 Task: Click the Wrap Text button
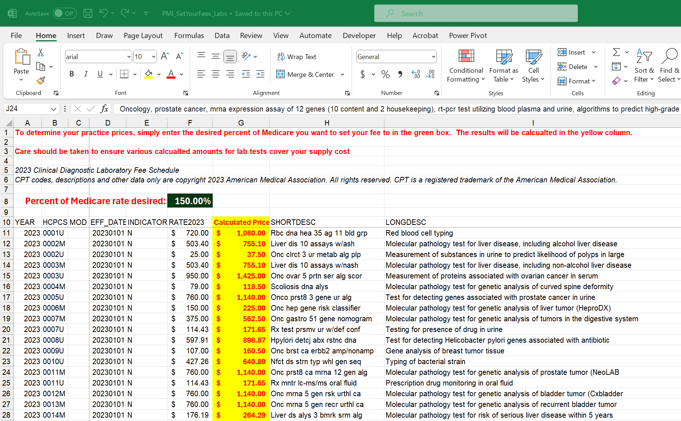(297, 57)
